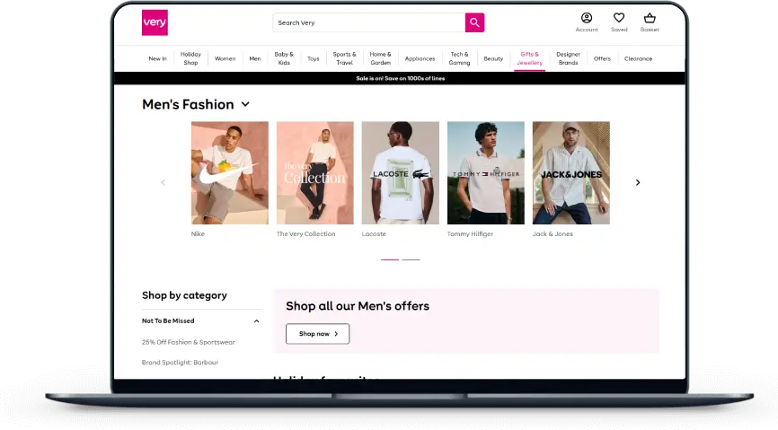Select the first carousel page indicator
Viewport: 778px width, 430px height.
[x=390, y=259]
